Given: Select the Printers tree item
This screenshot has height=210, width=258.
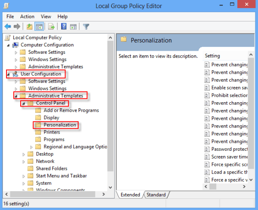Looking at the screenshot, I should (52, 132).
